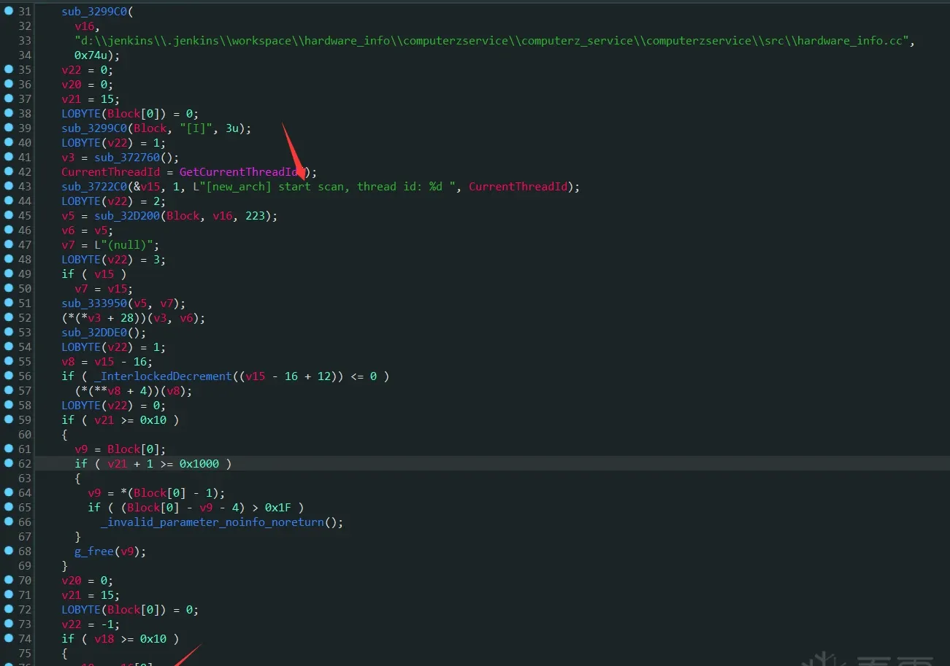Select the sub_3722C0 function name
The width and height of the screenshot is (950, 666).
click(94, 186)
